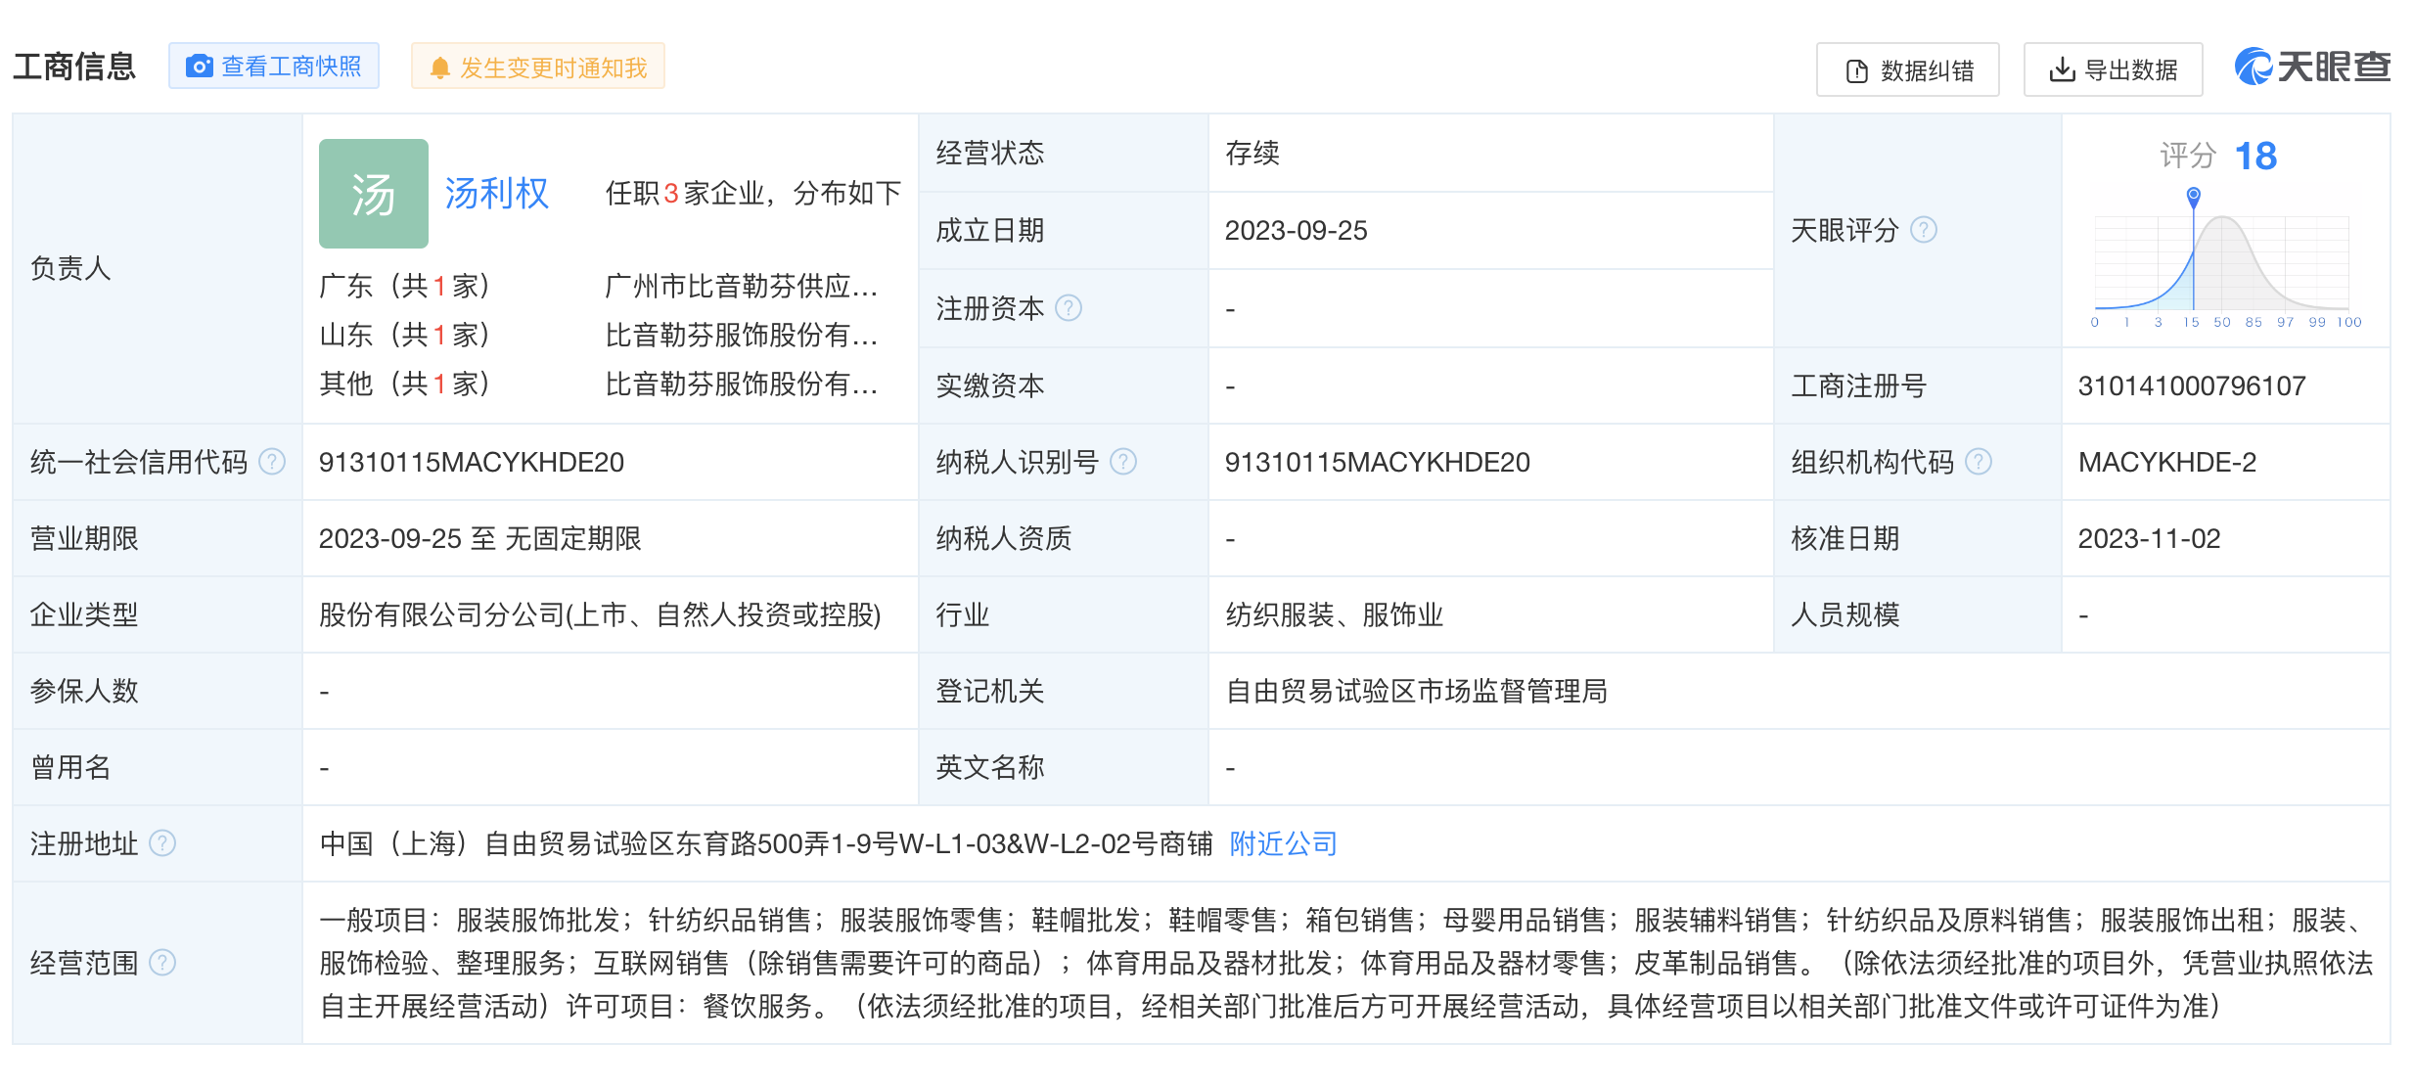Click help icon next to 注册资本

tap(1069, 308)
